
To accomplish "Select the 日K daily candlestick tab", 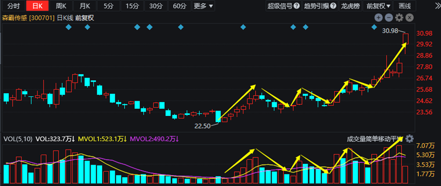I will [x=37, y=6].
